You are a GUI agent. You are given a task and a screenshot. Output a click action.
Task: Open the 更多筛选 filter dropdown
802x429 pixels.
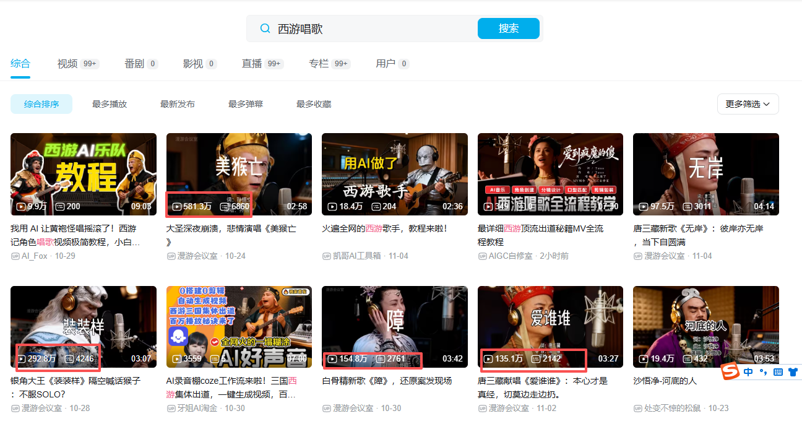click(748, 103)
